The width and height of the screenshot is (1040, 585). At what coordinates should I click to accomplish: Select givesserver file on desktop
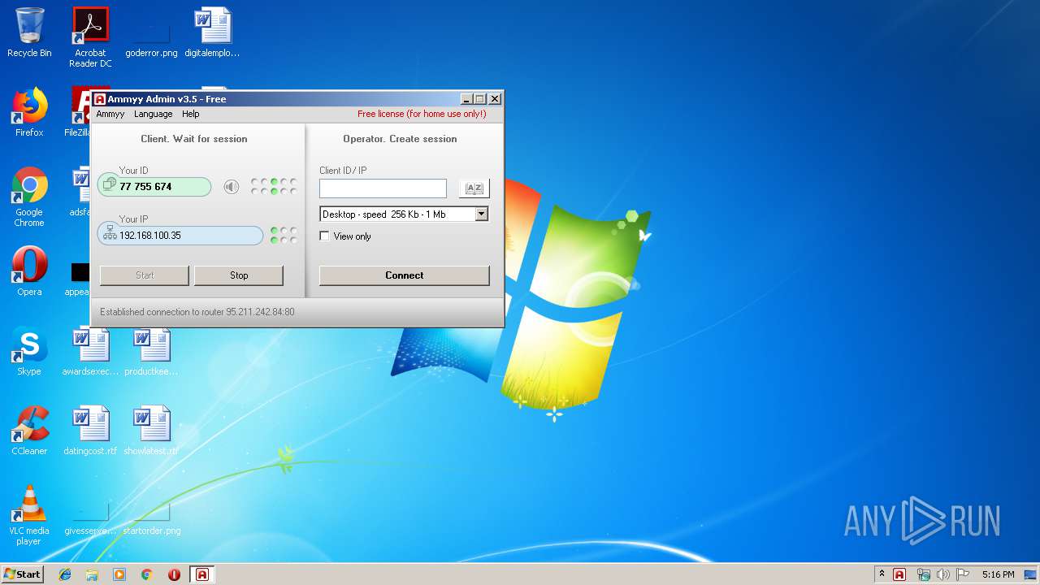[x=90, y=518]
